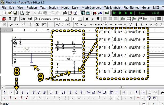Open the font size 8 dropdown
The width and height of the screenshot is (164, 105).
click(80, 19)
